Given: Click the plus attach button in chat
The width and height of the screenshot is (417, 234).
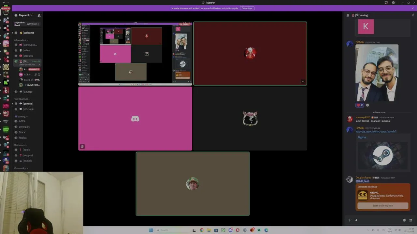Looking at the screenshot, I should [350, 220].
